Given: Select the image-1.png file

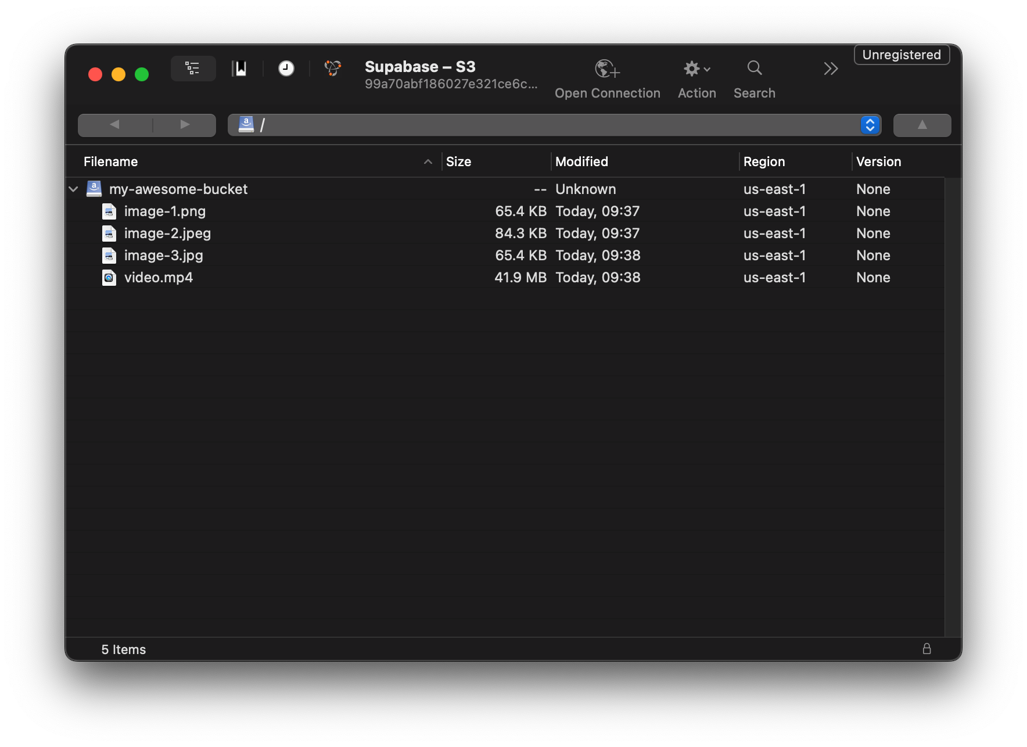Looking at the screenshot, I should [165, 211].
